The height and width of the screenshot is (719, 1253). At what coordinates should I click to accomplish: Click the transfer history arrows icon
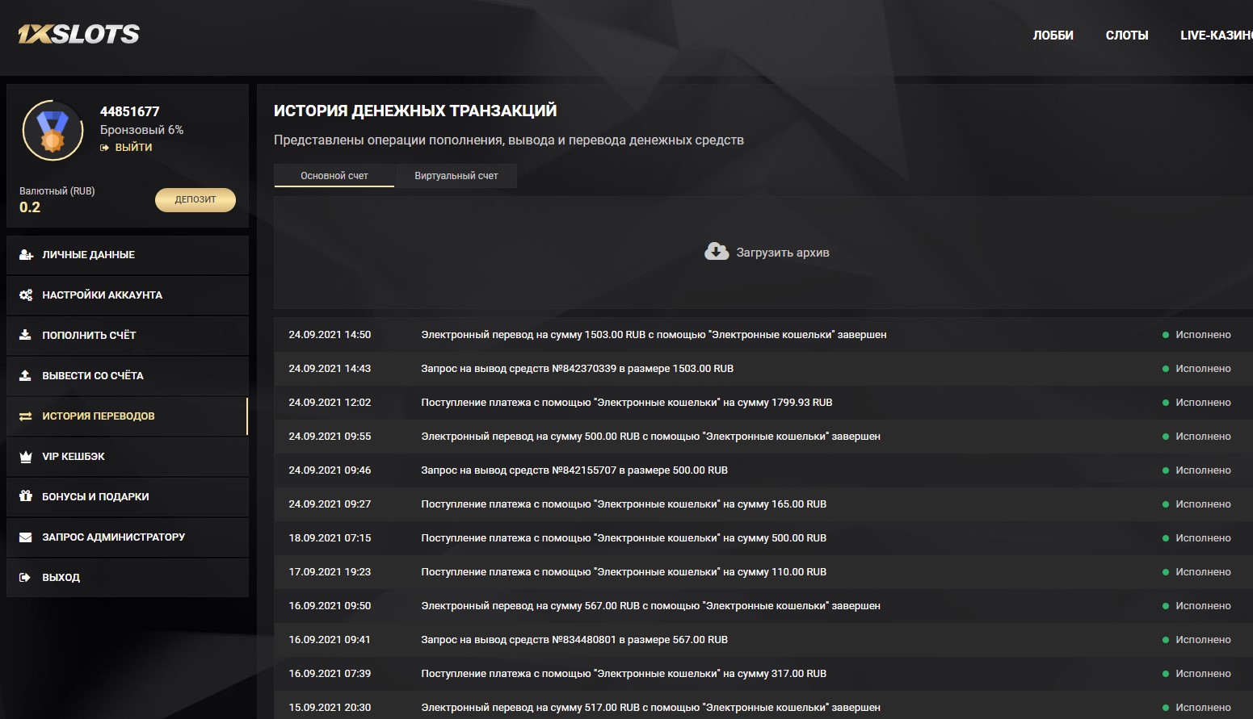tap(26, 416)
